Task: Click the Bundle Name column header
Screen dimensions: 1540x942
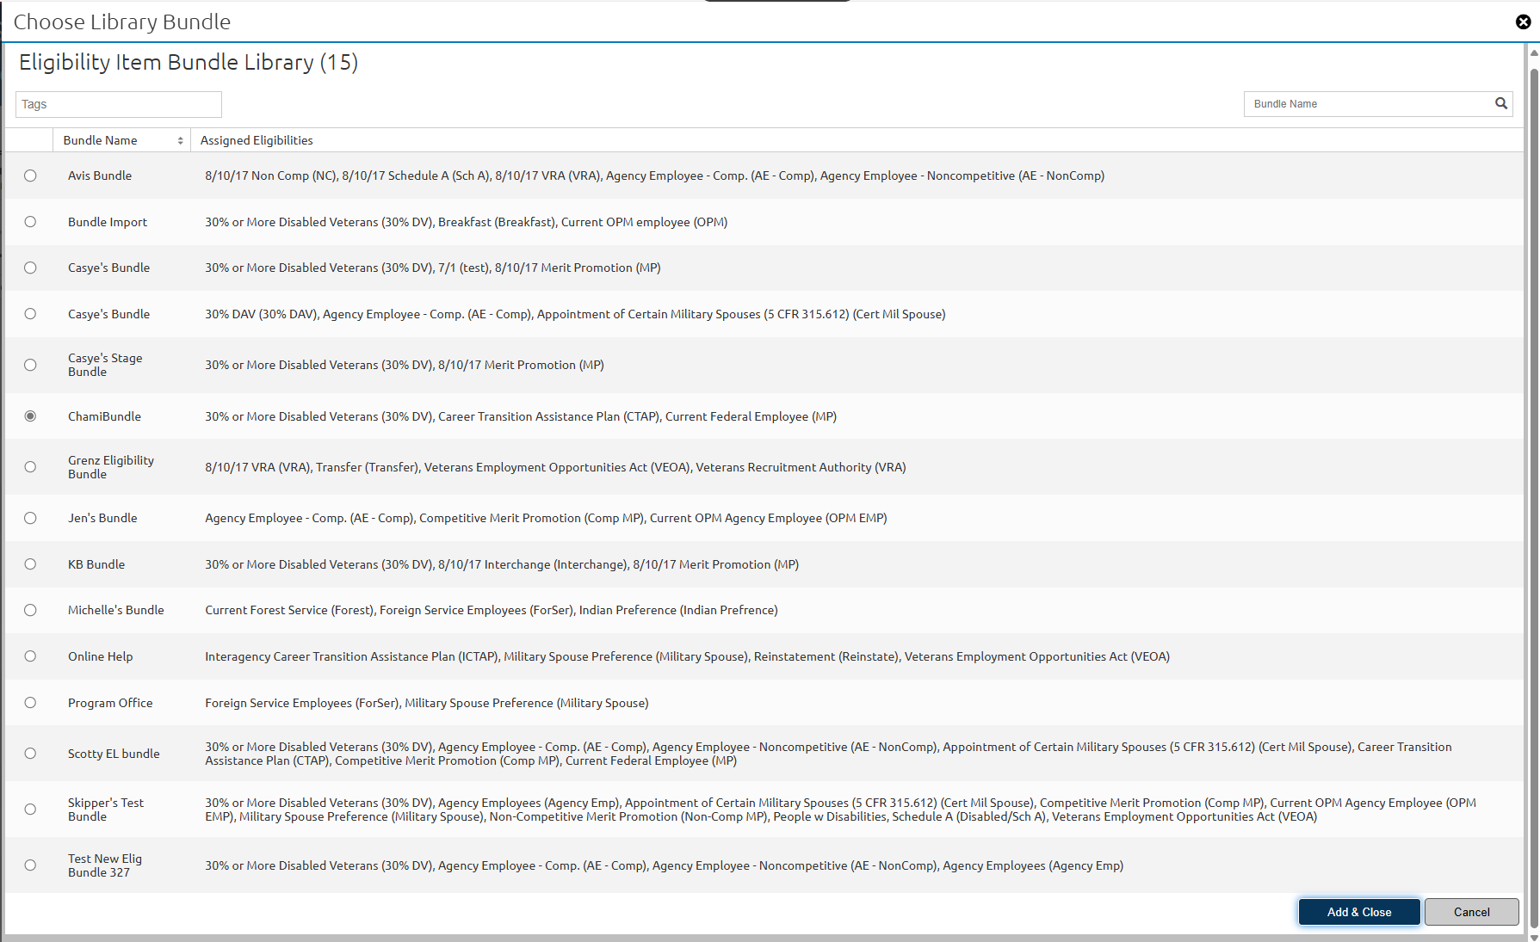Action: click(x=121, y=140)
